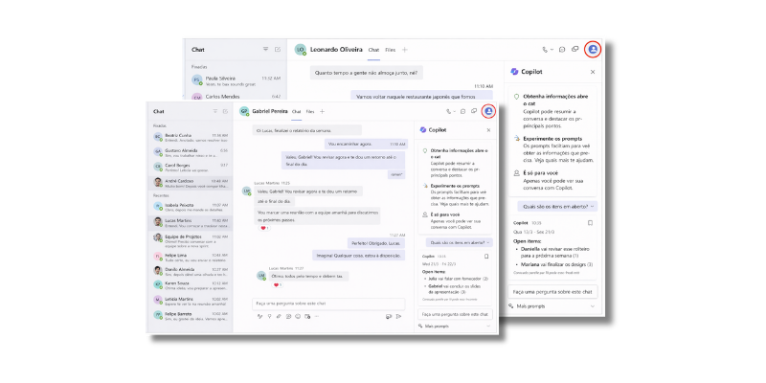766x383 pixels.
Task: Switch to Files tab in Leonardo Oliveira chat
Action: tap(390, 50)
